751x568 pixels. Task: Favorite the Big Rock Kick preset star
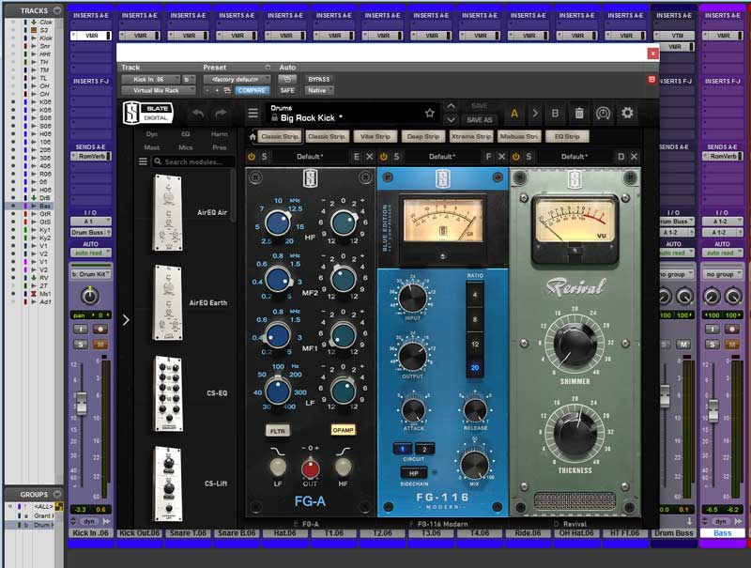(x=429, y=113)
